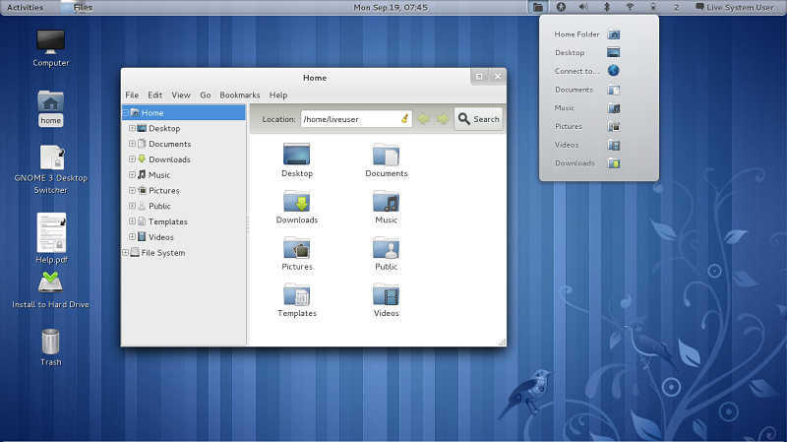The height and width of the screenshot is (442, 787).
Task: Expand the File System tree node
Action: click(x=125, y=253)
